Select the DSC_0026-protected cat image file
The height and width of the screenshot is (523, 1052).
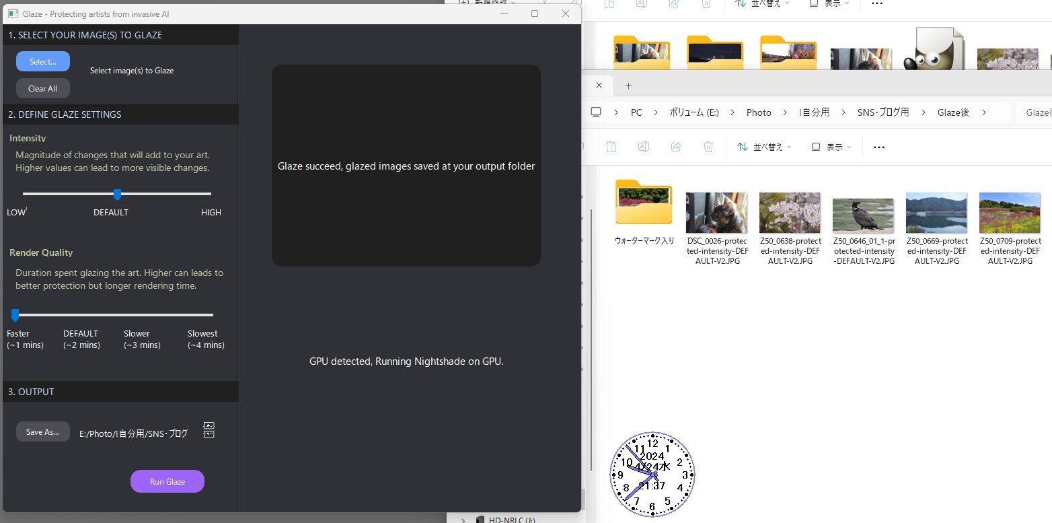(x=717, y=228)
